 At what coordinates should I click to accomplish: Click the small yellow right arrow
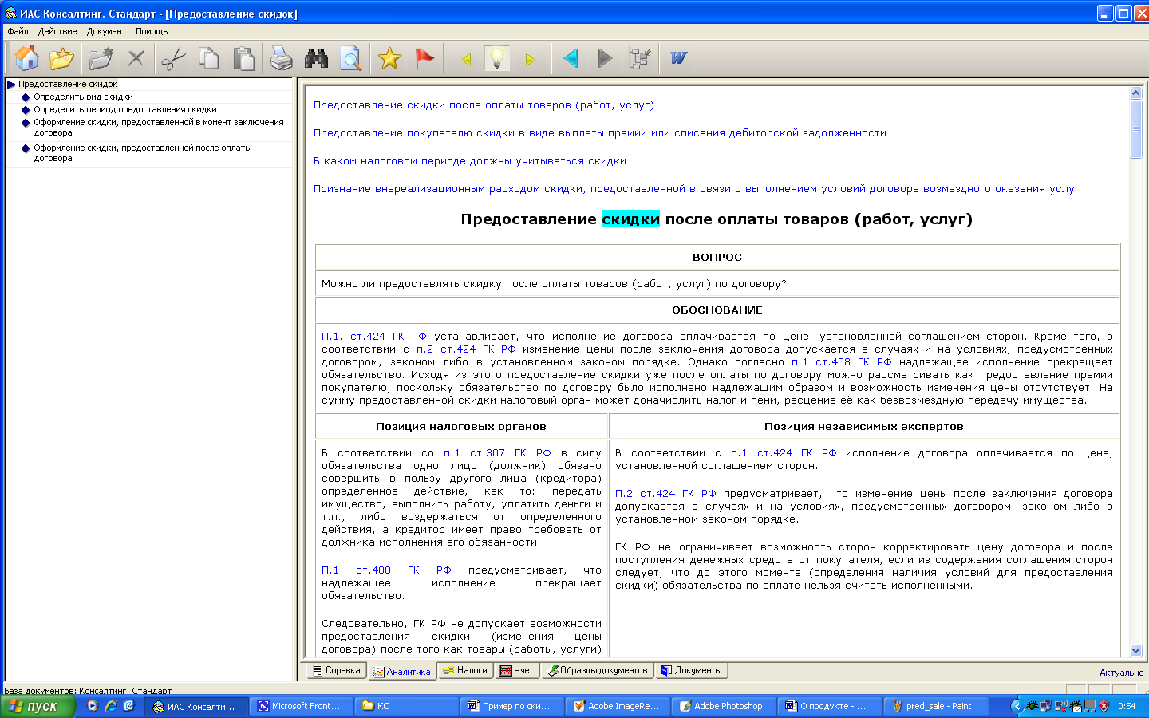530,59
